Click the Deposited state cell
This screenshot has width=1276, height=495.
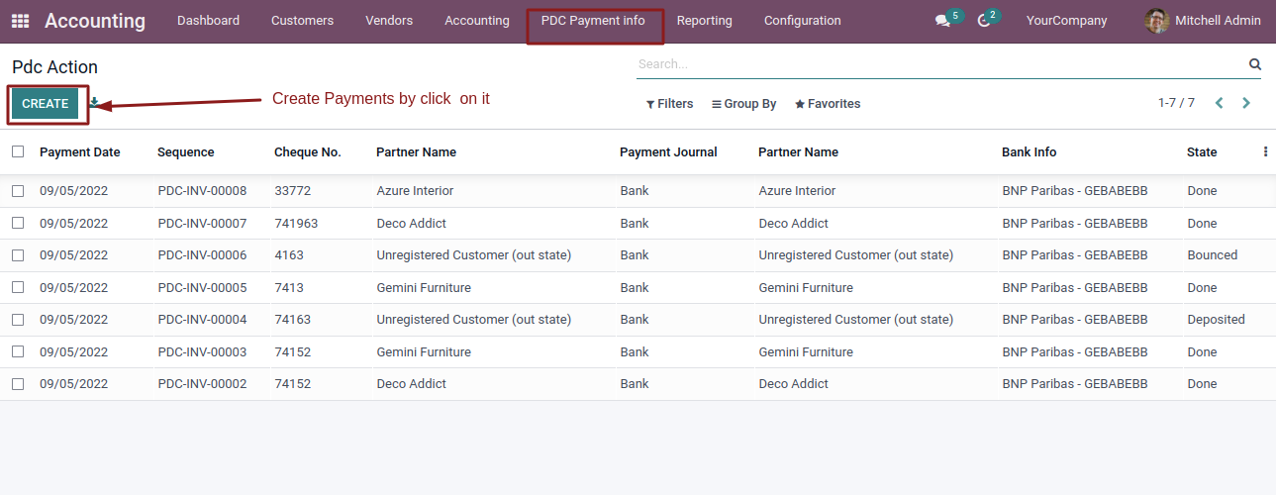[1216, 320]
